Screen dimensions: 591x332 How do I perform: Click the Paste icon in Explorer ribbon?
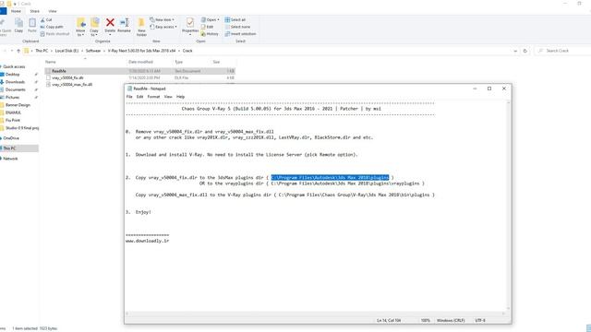tap(32, 25)
